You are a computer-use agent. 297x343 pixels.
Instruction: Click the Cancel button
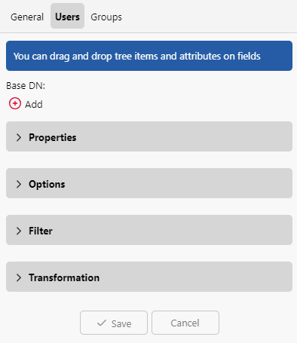click(185, 323)
